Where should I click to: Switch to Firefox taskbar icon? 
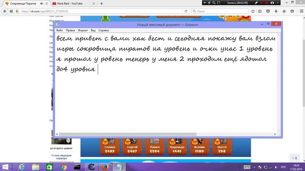105,167
